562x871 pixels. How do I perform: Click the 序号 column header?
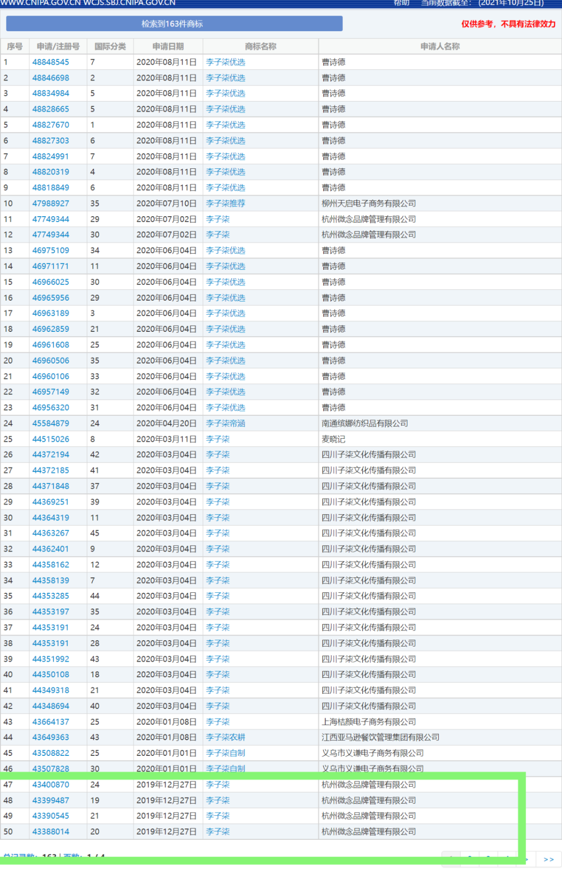coord(15,46)
